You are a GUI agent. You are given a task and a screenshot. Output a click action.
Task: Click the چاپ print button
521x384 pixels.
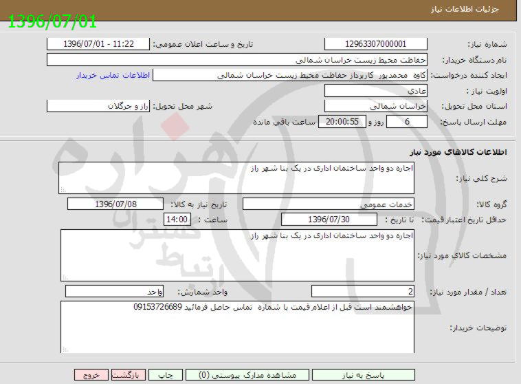(x=166, y=375)
